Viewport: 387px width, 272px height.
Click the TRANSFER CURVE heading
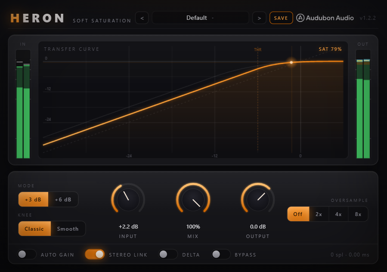(x=71, y=49)
